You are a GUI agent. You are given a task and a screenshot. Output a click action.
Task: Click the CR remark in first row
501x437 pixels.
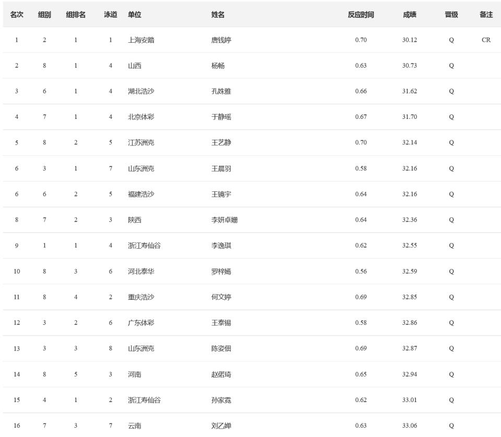[x=486, y=40]
